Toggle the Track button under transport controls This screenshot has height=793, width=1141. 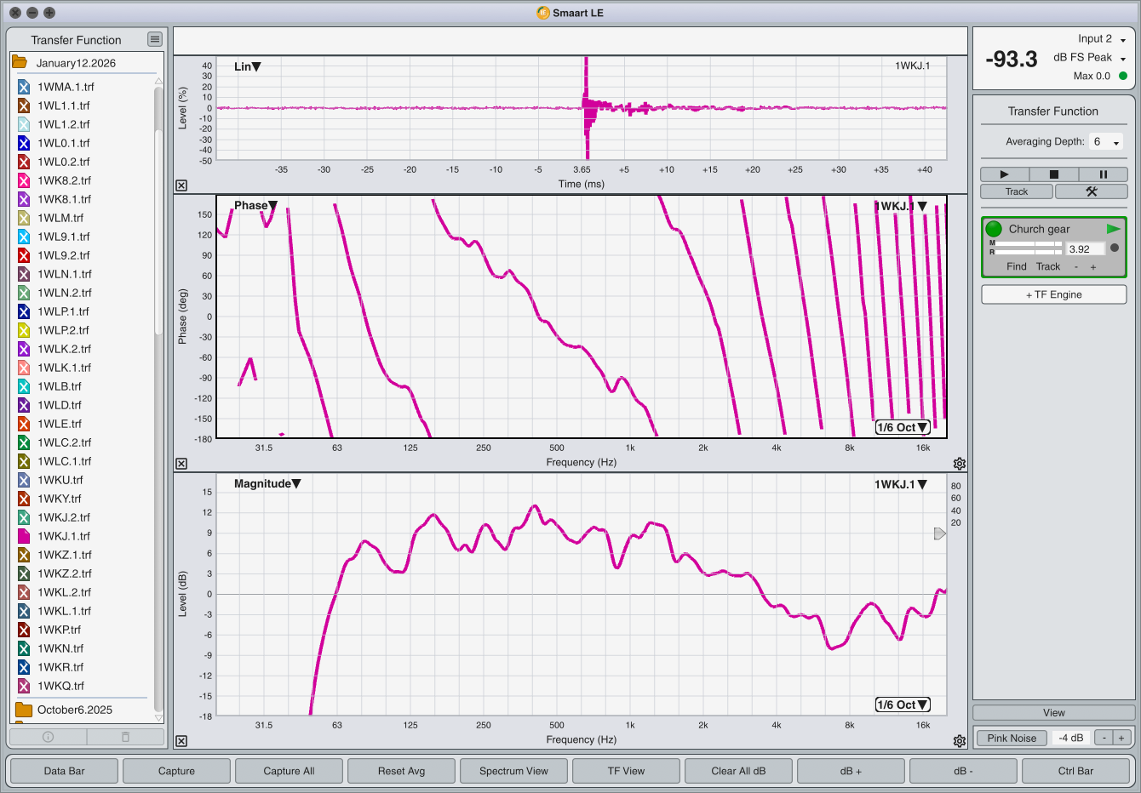[1017, 191]
